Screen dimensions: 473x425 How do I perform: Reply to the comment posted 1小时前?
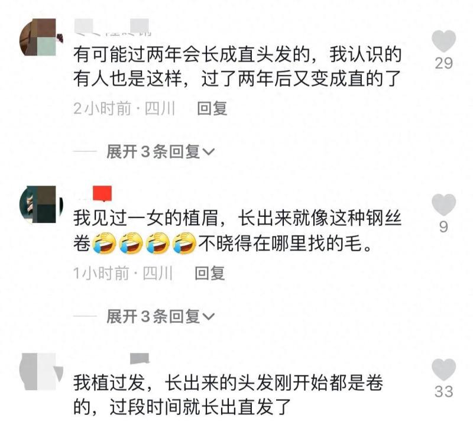[x=210, y=273]
